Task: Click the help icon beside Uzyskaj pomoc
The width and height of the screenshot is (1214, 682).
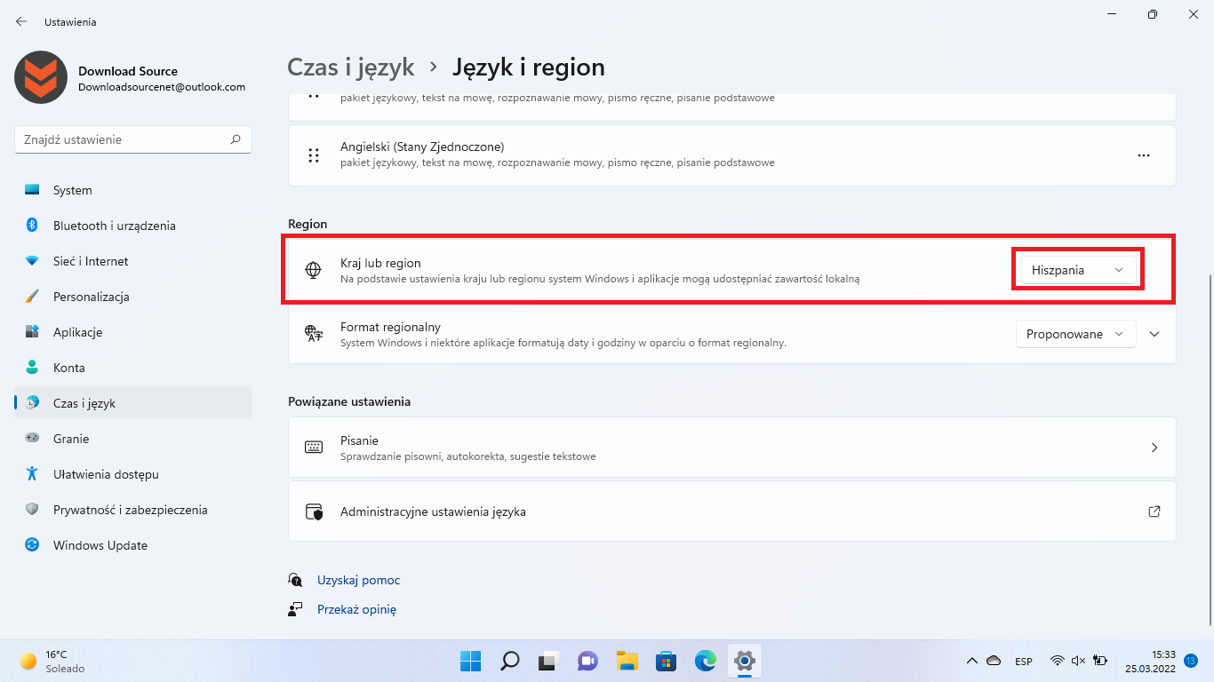Action: click(x=296, y=580)
